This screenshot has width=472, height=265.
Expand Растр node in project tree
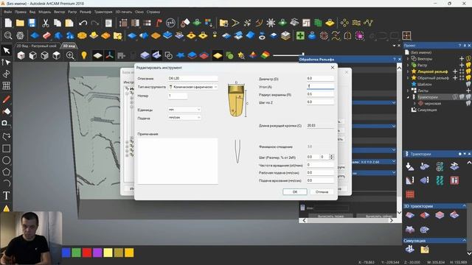tap(408, 65)
